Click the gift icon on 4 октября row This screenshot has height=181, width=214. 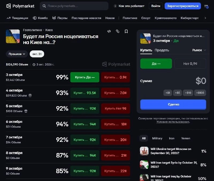click(x=30, y=95)
